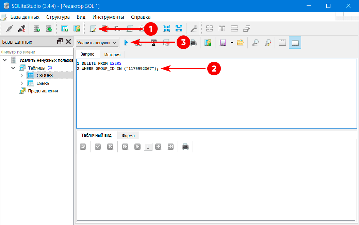Toggle results displayed below the query
Screen dimensions: 359x225
pyautogui.click(x=295, y=43)
